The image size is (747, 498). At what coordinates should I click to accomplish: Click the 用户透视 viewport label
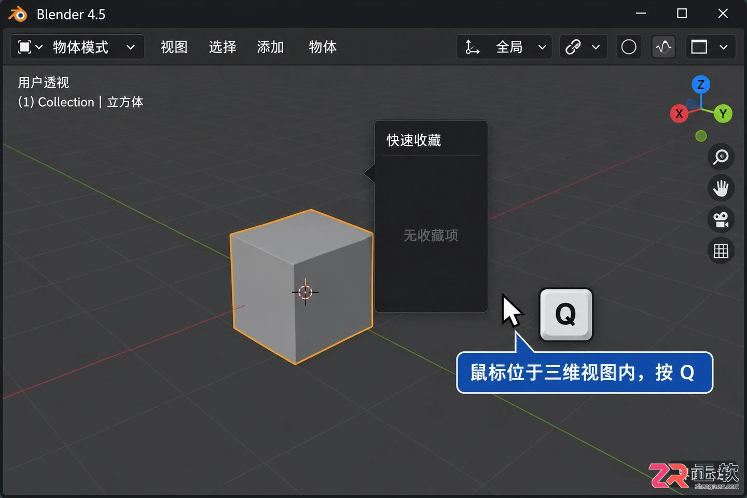pyautogui.click(x=44, y=82)
